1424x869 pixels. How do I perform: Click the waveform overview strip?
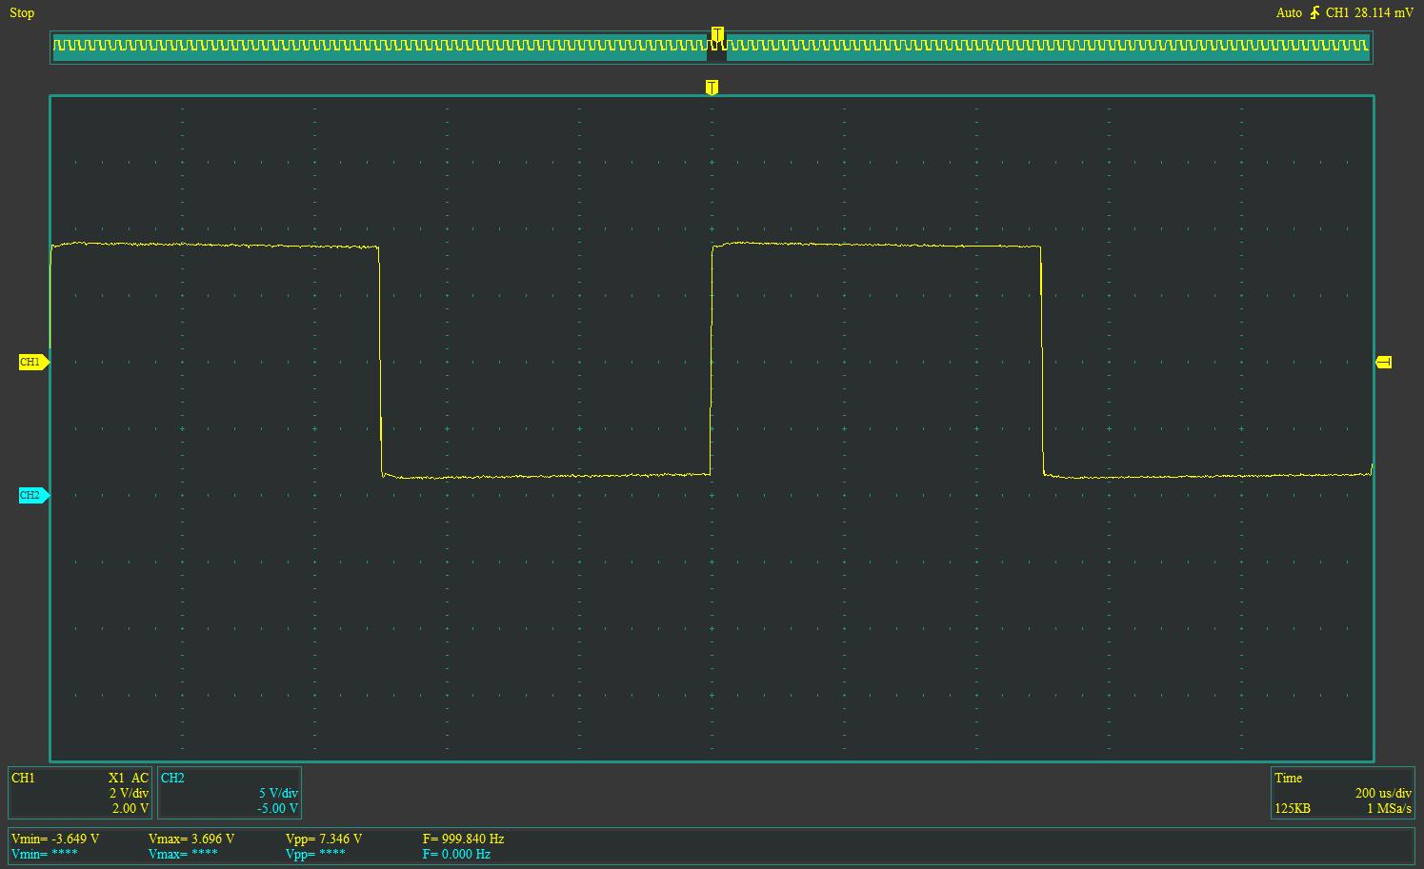pos(712,46)
